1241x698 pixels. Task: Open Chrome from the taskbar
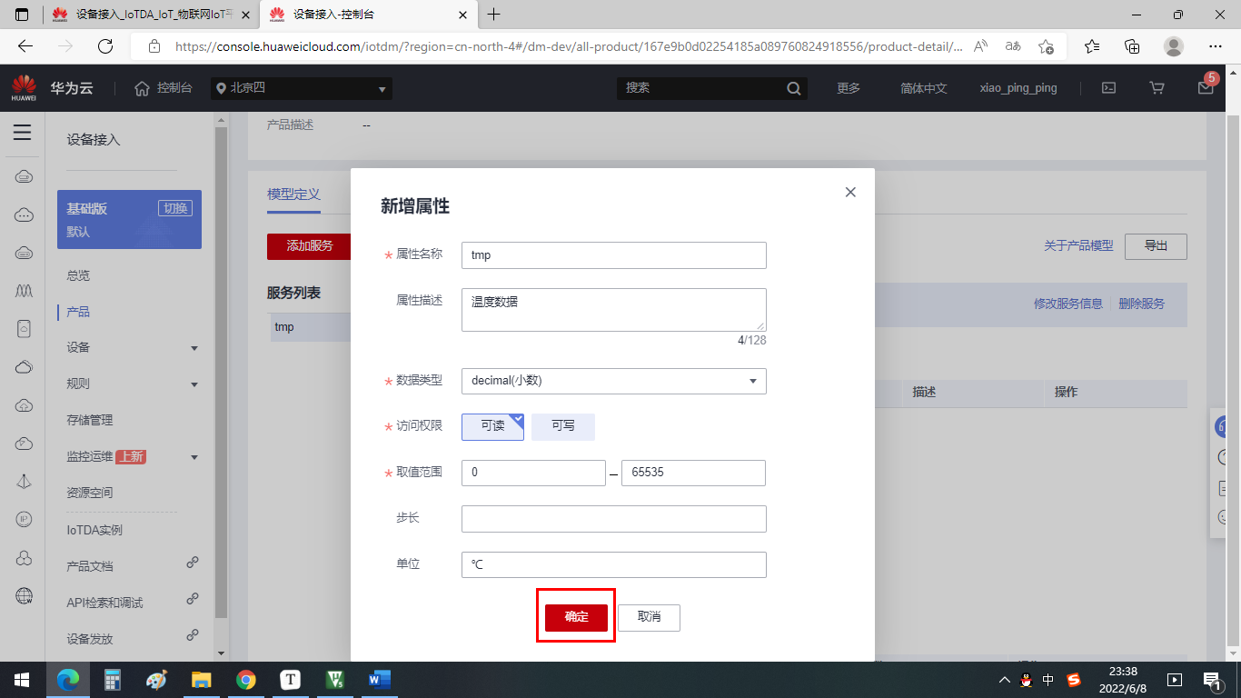245,680
